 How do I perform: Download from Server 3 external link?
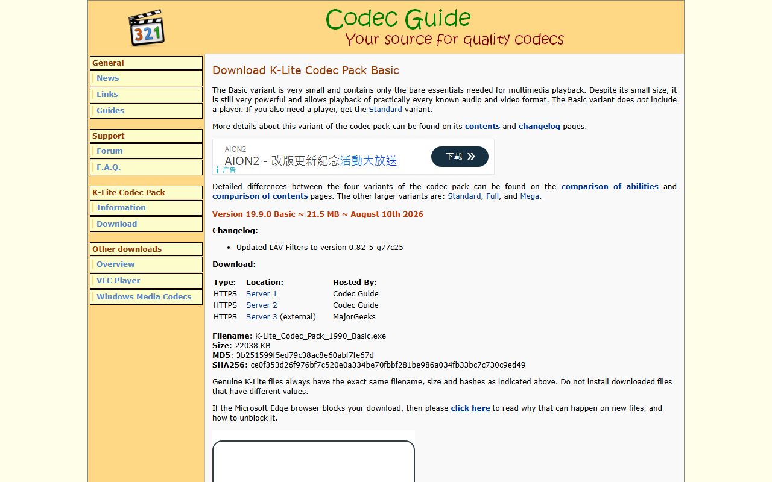[x=262, y=317]
